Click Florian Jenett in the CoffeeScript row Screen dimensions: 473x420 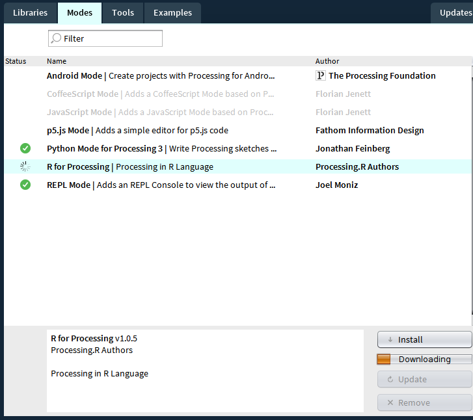coord(343,94)
